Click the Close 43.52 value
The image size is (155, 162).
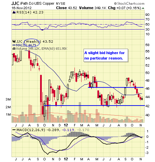point(66,8)
